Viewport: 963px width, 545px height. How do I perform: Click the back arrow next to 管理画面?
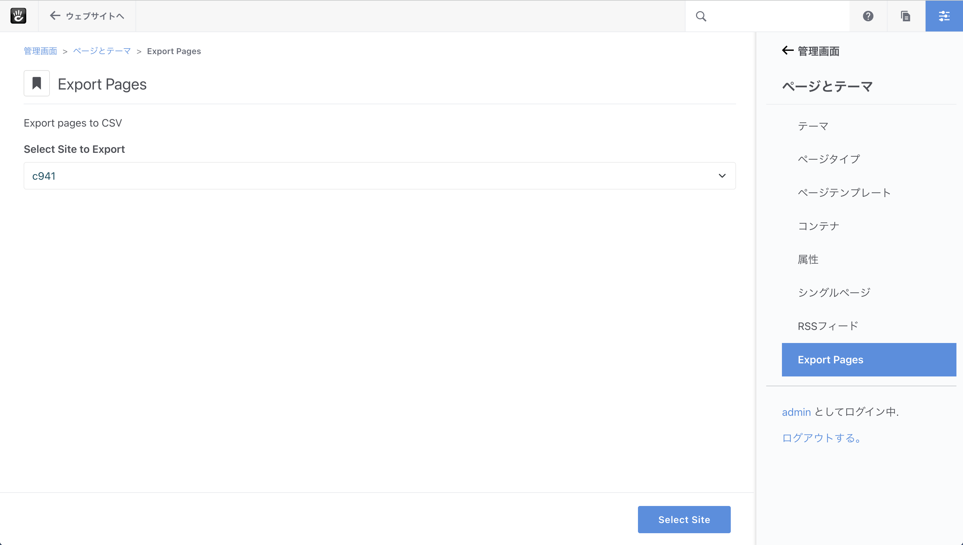(788, 50)
